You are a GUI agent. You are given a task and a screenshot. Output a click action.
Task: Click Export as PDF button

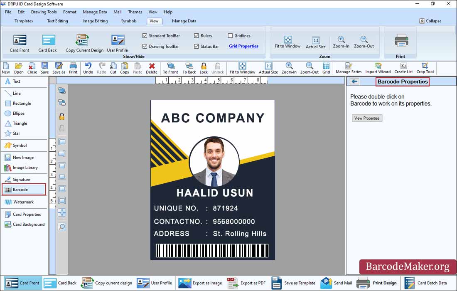(x=246, y=283)
